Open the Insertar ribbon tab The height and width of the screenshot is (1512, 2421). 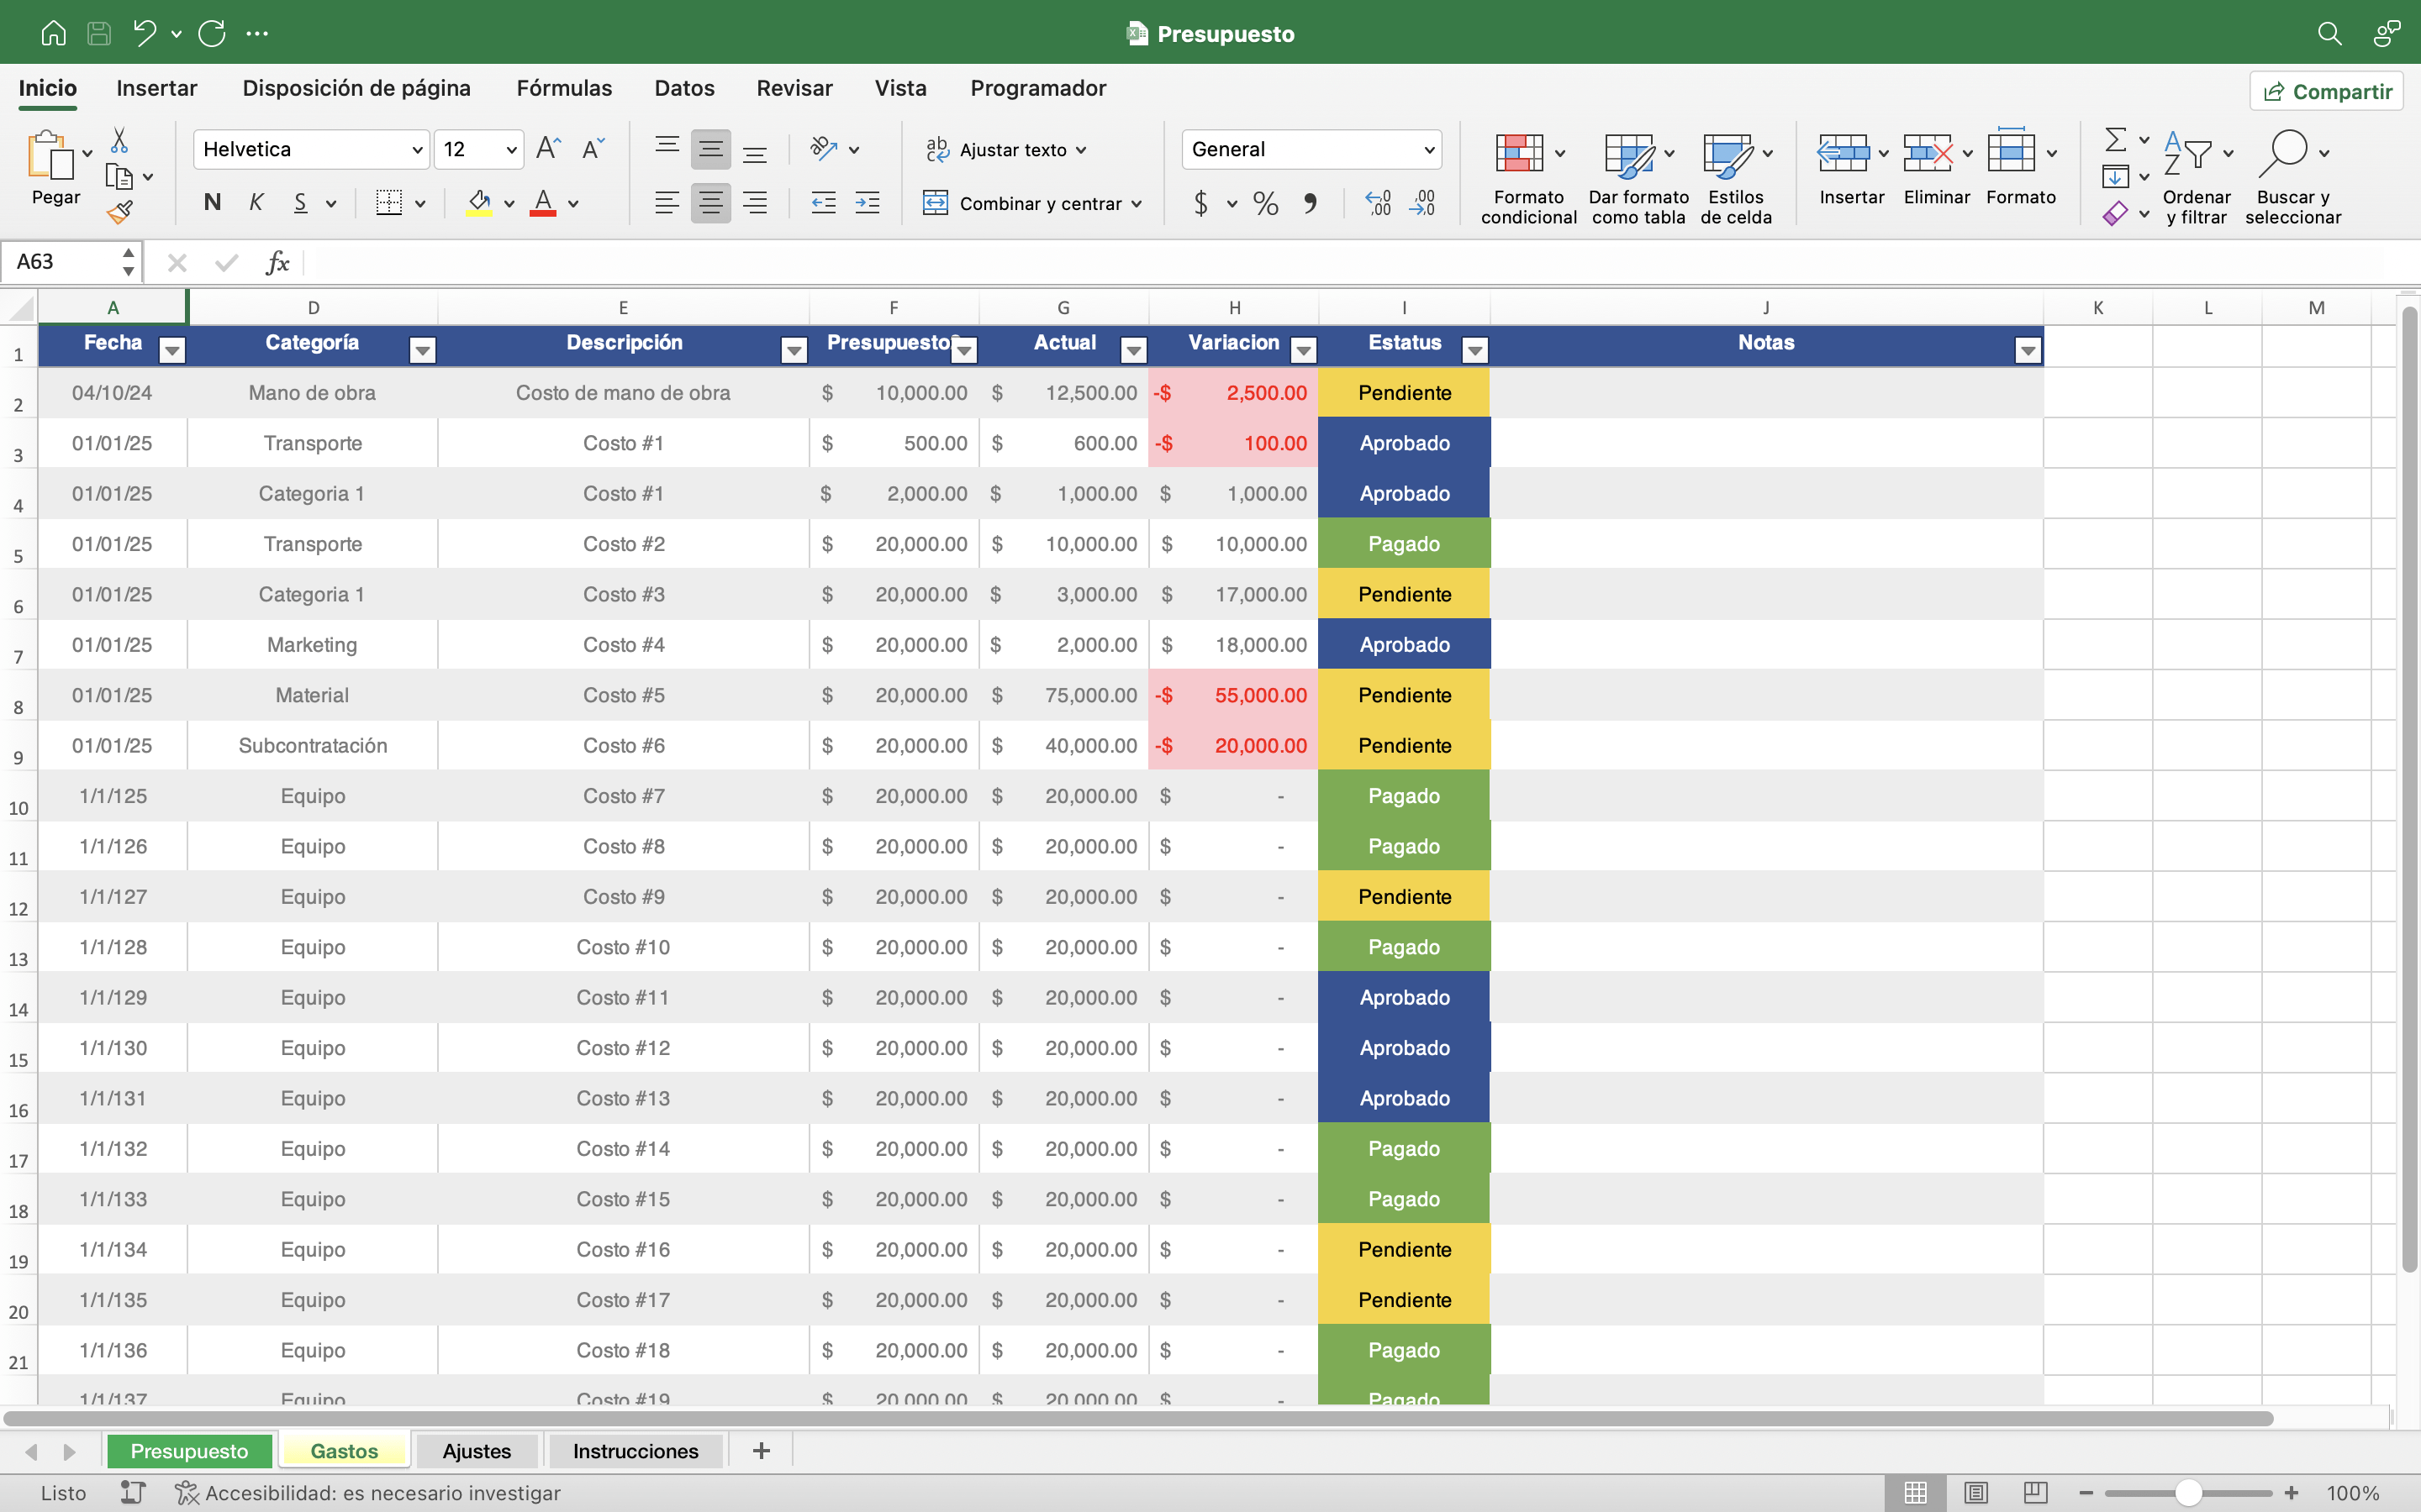tap(157, 88)
